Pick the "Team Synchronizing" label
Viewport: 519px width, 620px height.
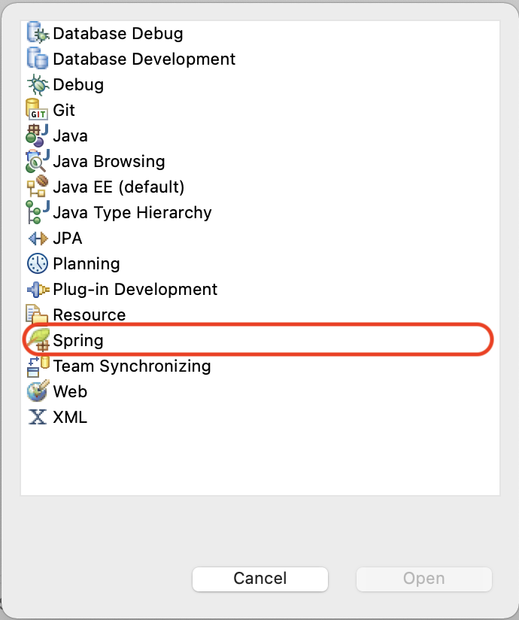[132, 366]
